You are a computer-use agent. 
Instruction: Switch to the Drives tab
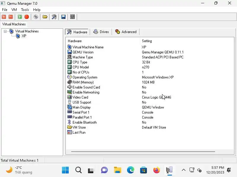tap(101, 32)
